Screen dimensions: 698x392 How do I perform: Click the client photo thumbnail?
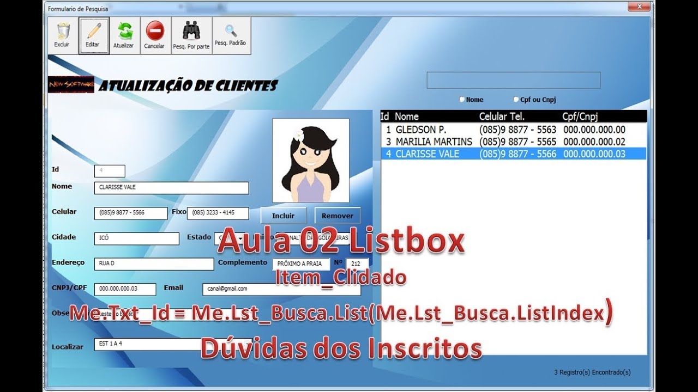(x=311, y=161)
